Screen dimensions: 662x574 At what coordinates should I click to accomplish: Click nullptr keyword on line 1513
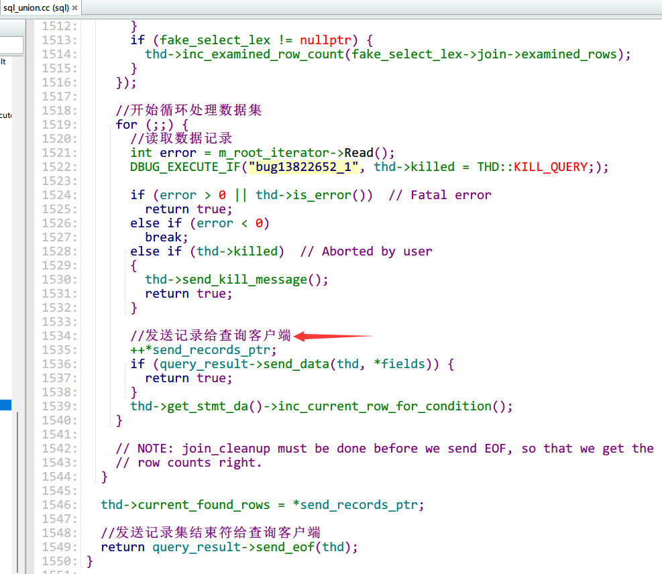coord(325,40)
